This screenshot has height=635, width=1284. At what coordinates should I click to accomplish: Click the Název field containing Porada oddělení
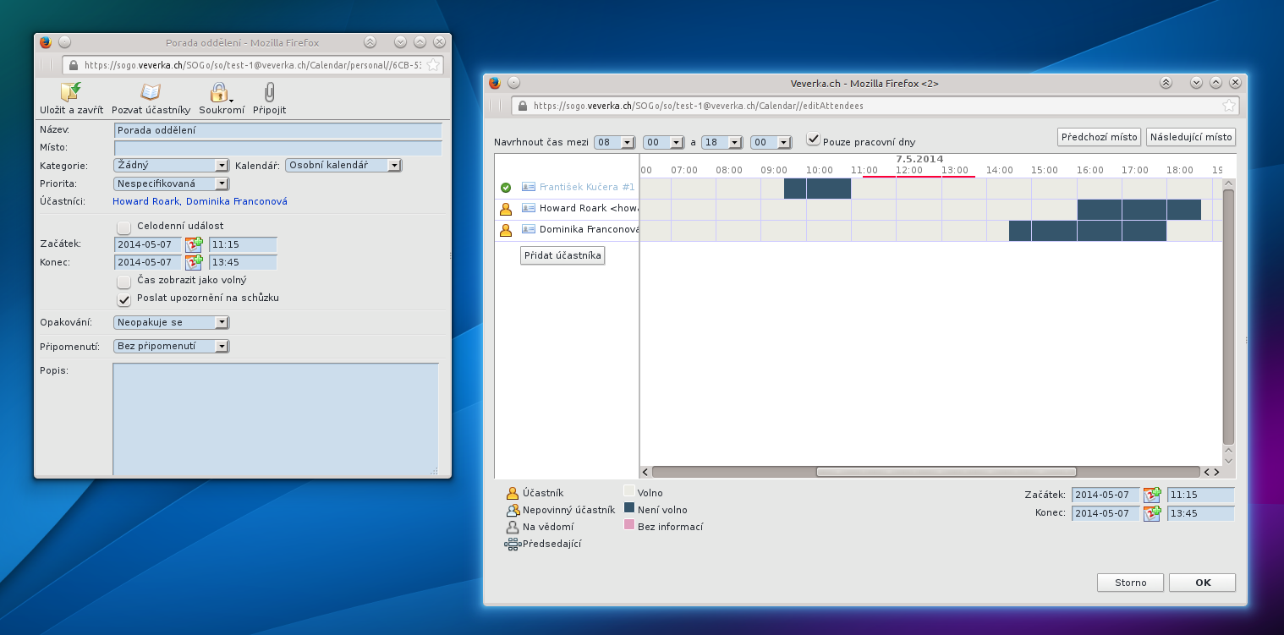point(277,131)
